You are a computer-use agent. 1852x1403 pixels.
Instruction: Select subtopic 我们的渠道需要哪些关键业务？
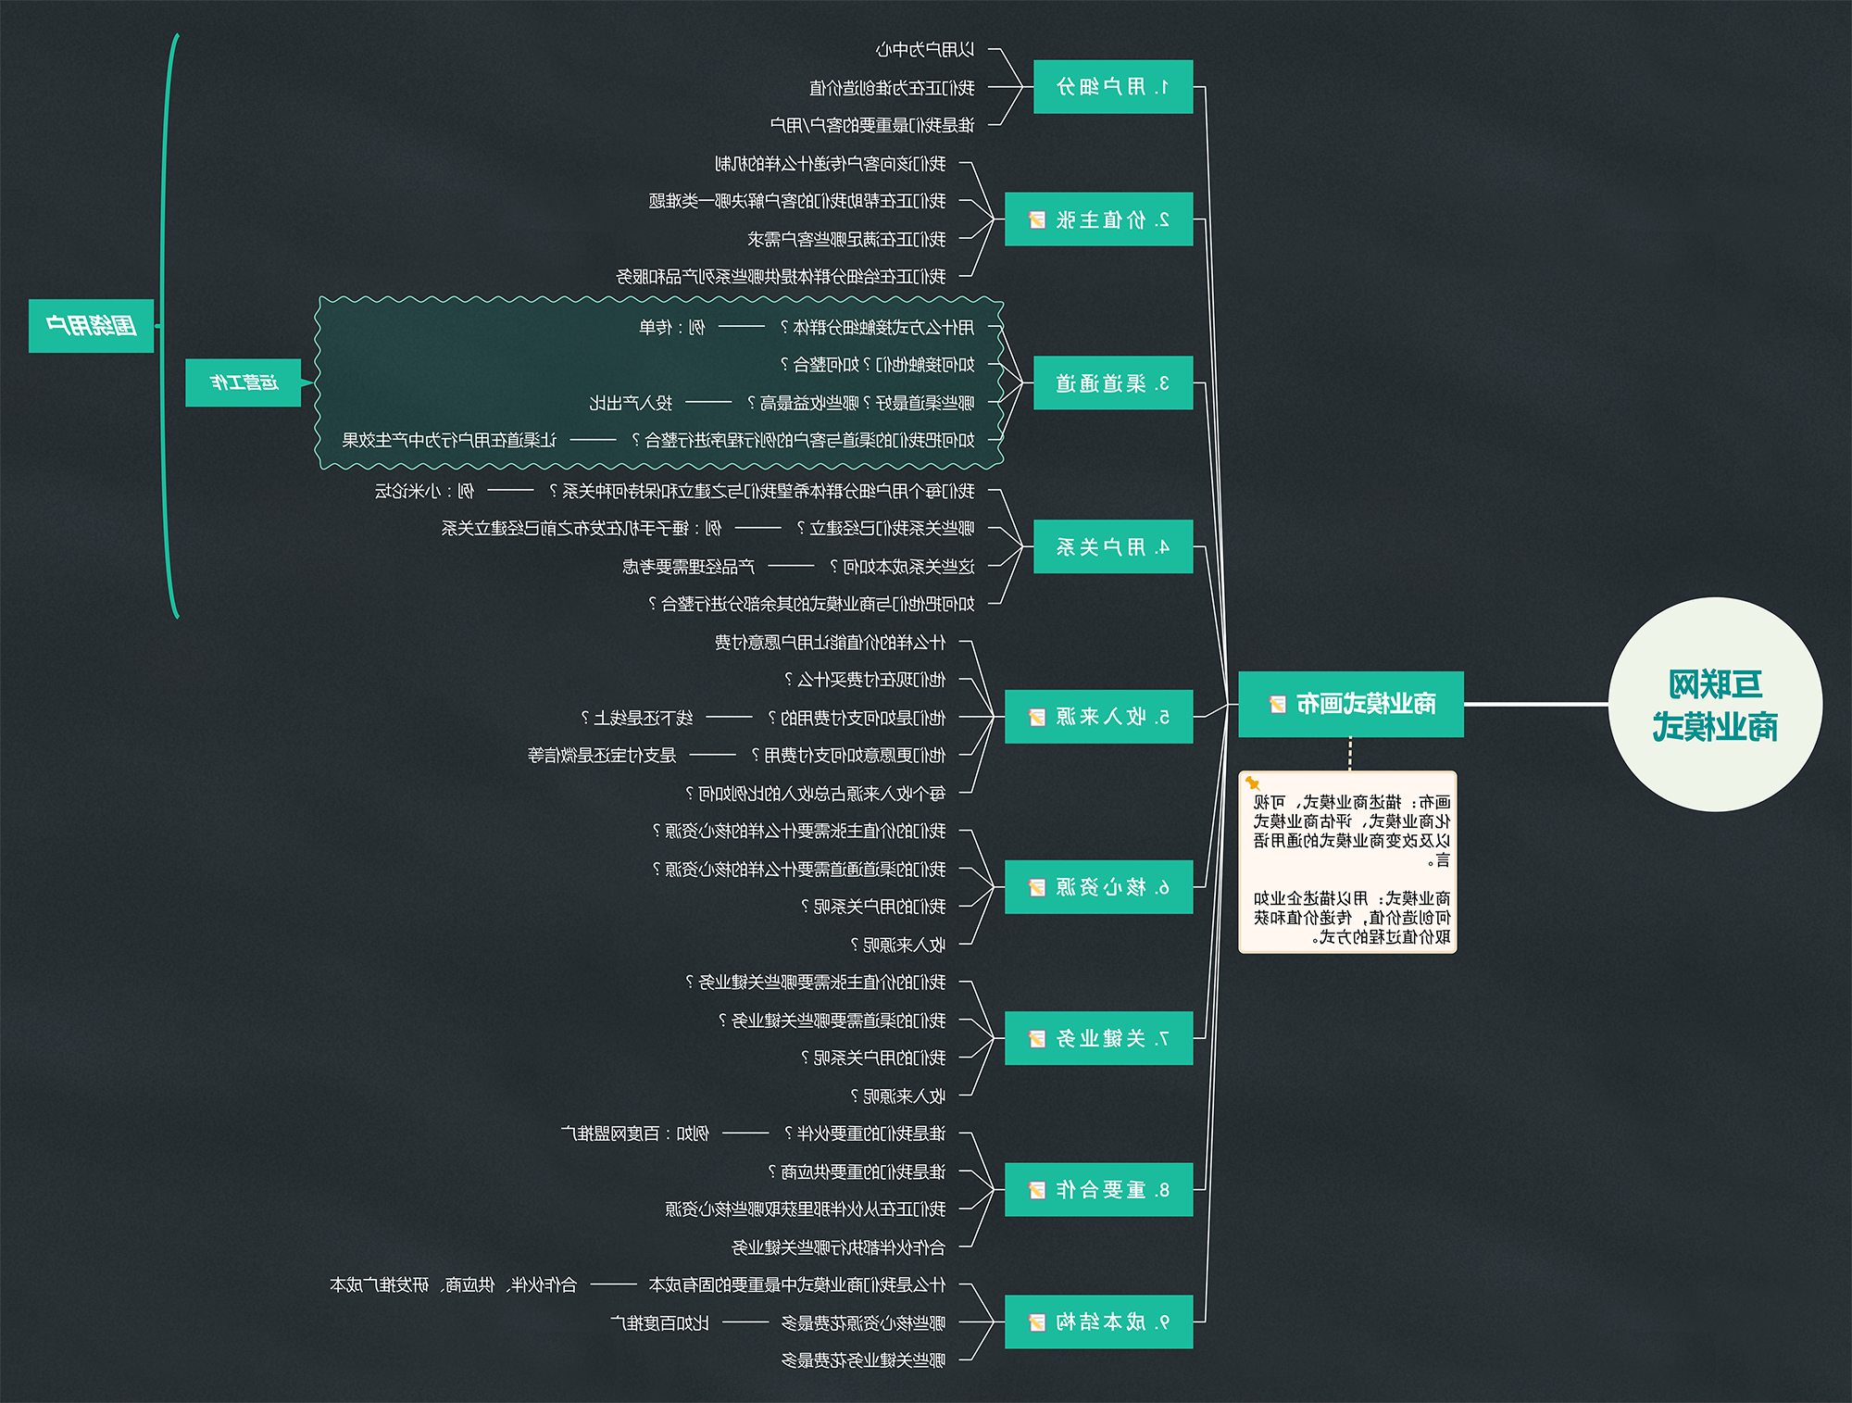(x=832, y=1021)
